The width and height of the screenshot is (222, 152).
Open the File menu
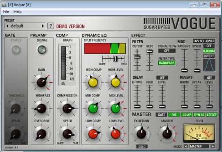[6, 12]
